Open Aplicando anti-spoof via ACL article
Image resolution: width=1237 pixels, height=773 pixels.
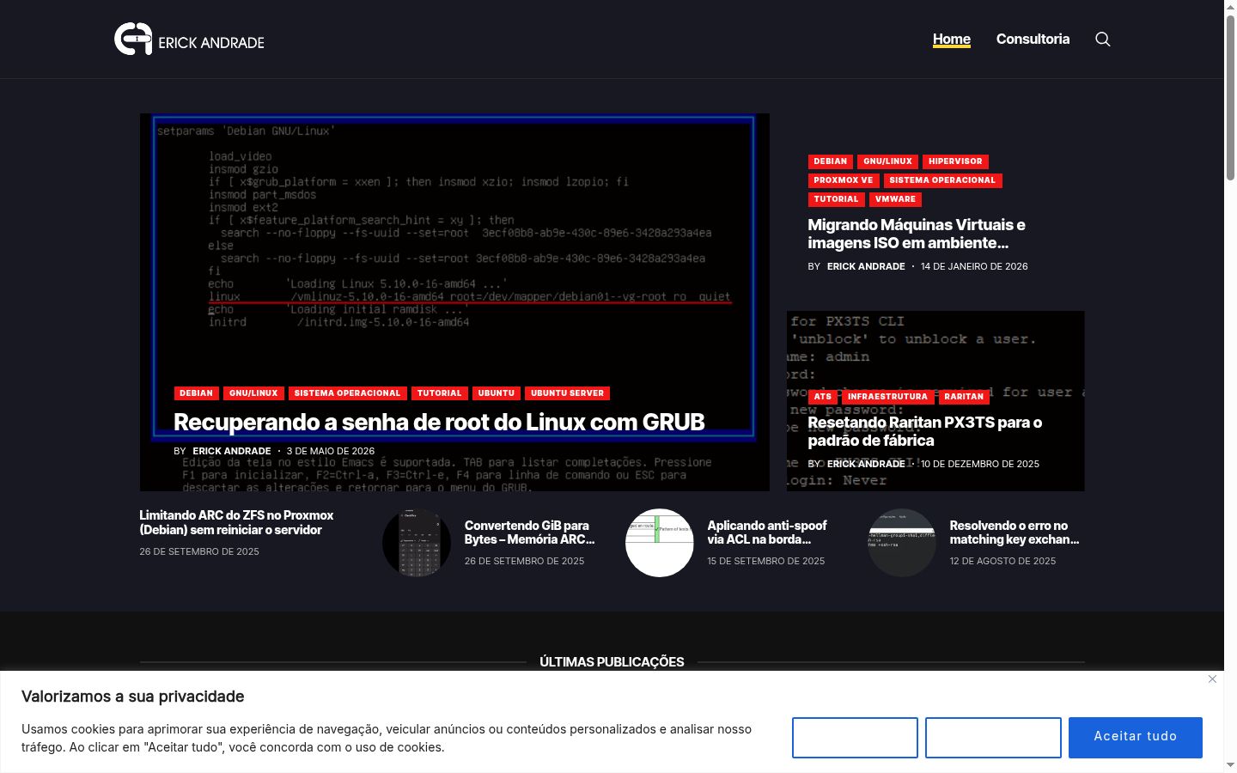pyautogui.click(x=767, y=533)
